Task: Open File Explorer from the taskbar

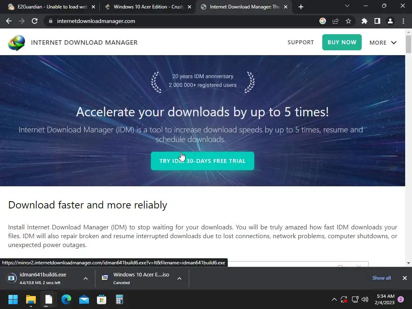Action: 31,299
